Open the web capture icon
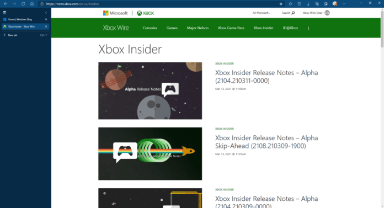The height and width of the screenshot is (208, 384). 326,4
